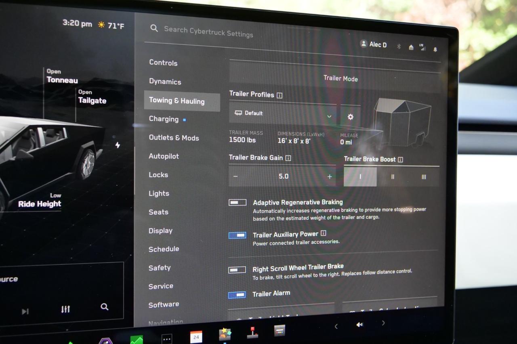
Task: Increase Trailer Brake Gain with plus
Action: click(x=330, y=176)
